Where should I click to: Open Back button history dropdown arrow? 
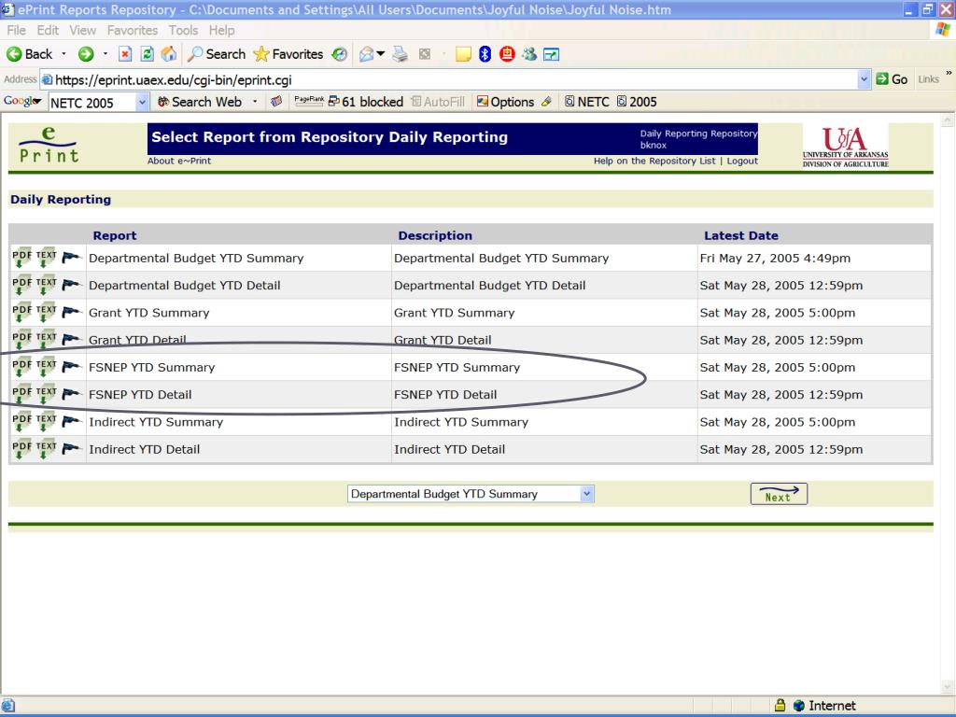(x=64, y=54)
